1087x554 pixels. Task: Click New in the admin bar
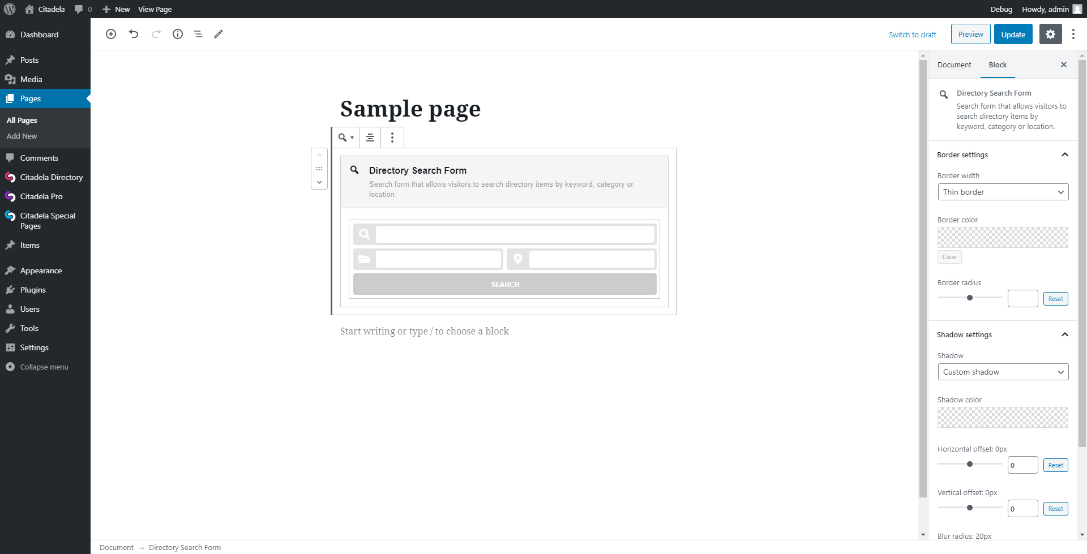(x=116, y=9)
